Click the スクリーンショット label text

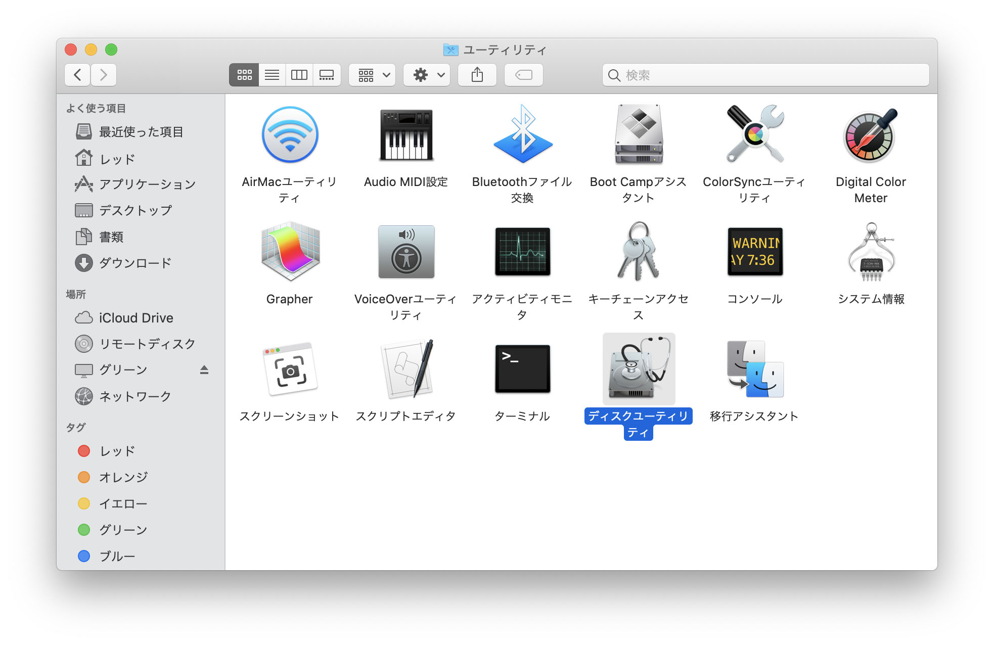coord(289,416)
